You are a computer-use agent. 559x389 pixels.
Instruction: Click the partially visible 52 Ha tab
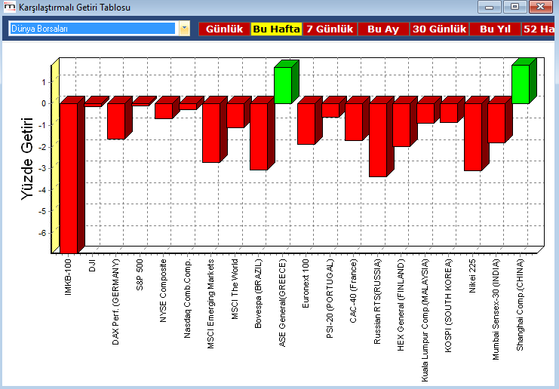click(539, 29)
